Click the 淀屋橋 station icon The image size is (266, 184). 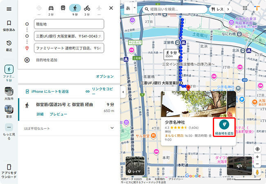178,43
